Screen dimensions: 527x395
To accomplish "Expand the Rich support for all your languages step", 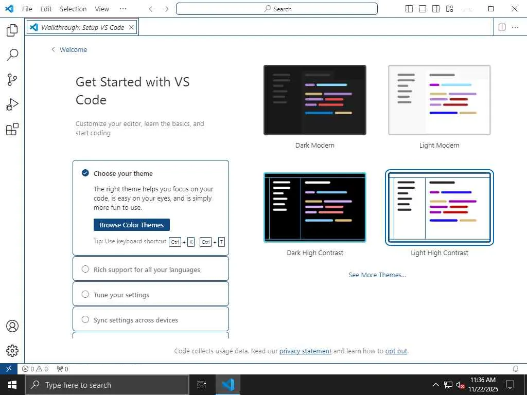I will pos(151,268).
